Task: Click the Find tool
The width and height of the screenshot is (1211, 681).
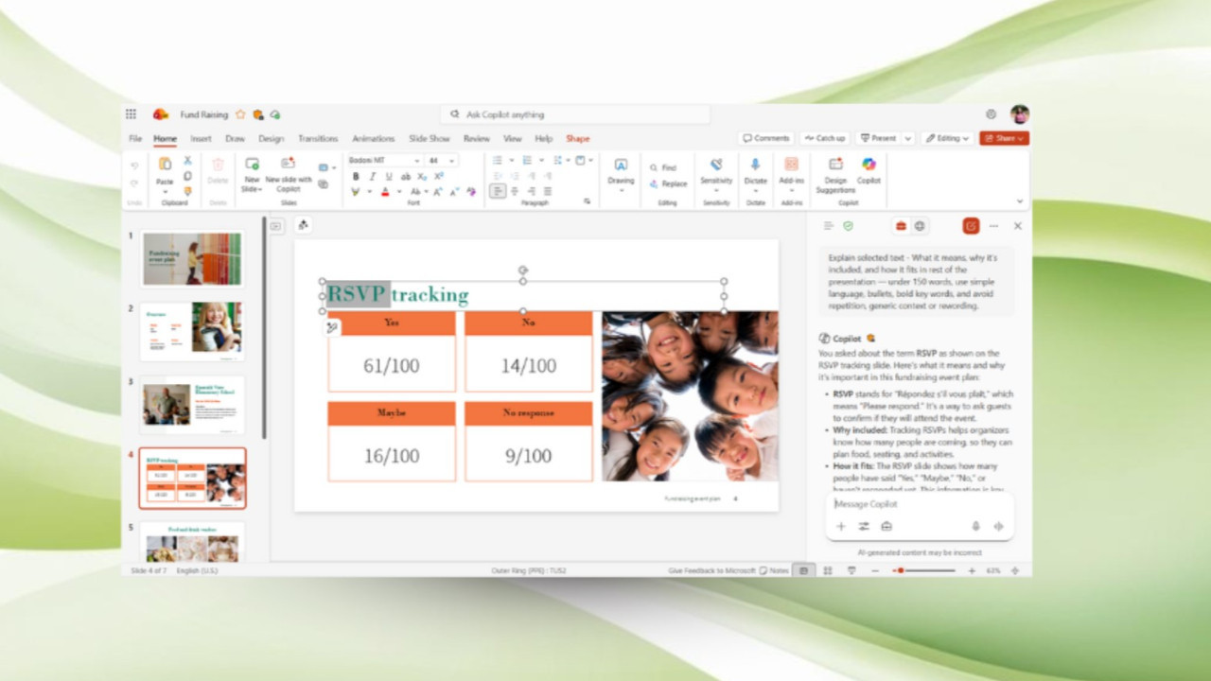Action: [x=665, y=167]
